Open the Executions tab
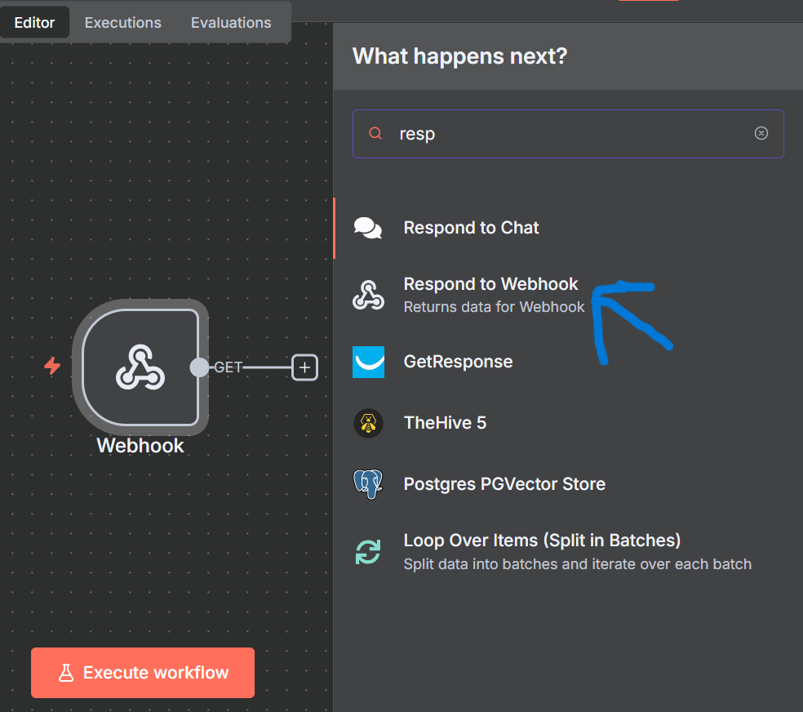The width and height of the screenshot is (803, 712). (x=123, y=23)
